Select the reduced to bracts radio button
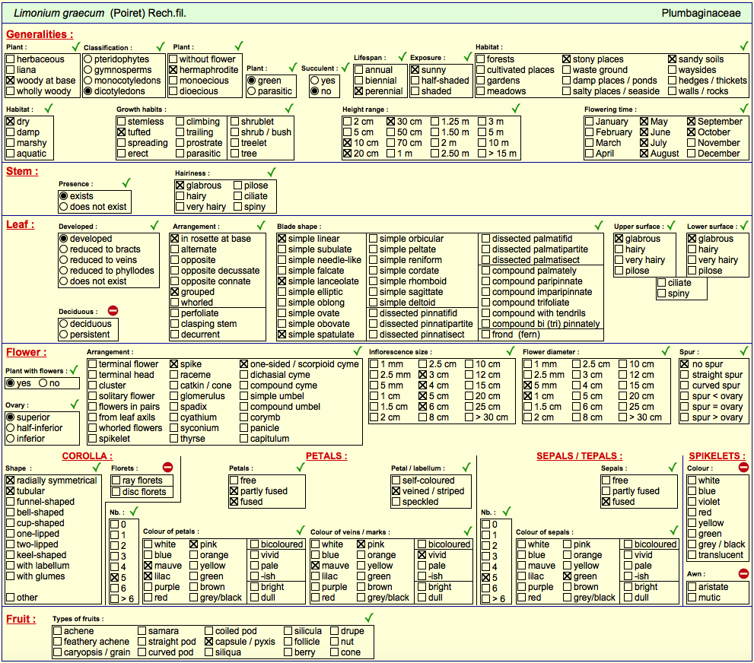Screen dimensions: 754x663 pos(63,249)
